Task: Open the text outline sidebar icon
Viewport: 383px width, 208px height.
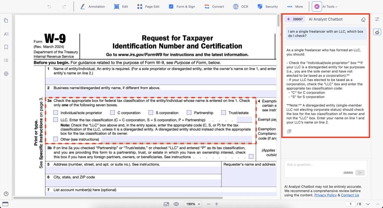Action: [x=6, y=34]
